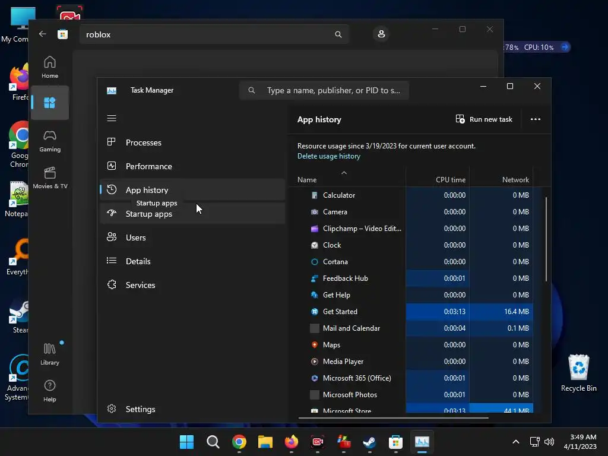This screenshot has height=456, width=608.
Task: Click the Media Player icon
Action: coord(315,362)
